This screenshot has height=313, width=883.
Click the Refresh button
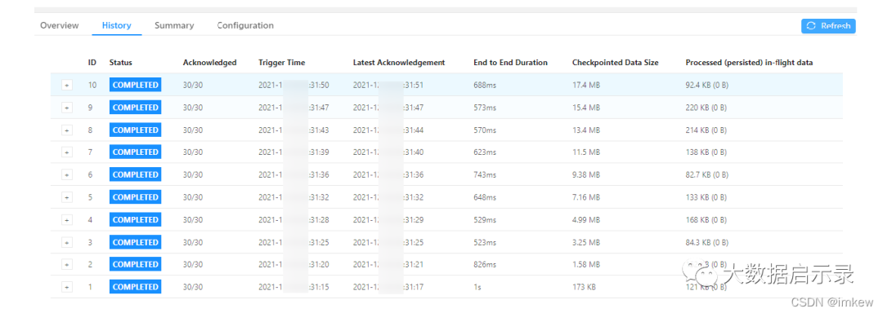click(x=828, y=26)
